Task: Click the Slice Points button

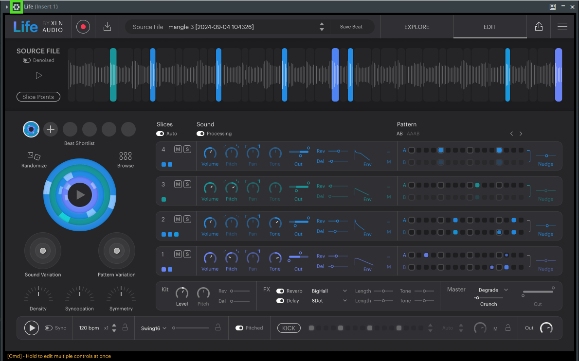Action: pos(38,97)
